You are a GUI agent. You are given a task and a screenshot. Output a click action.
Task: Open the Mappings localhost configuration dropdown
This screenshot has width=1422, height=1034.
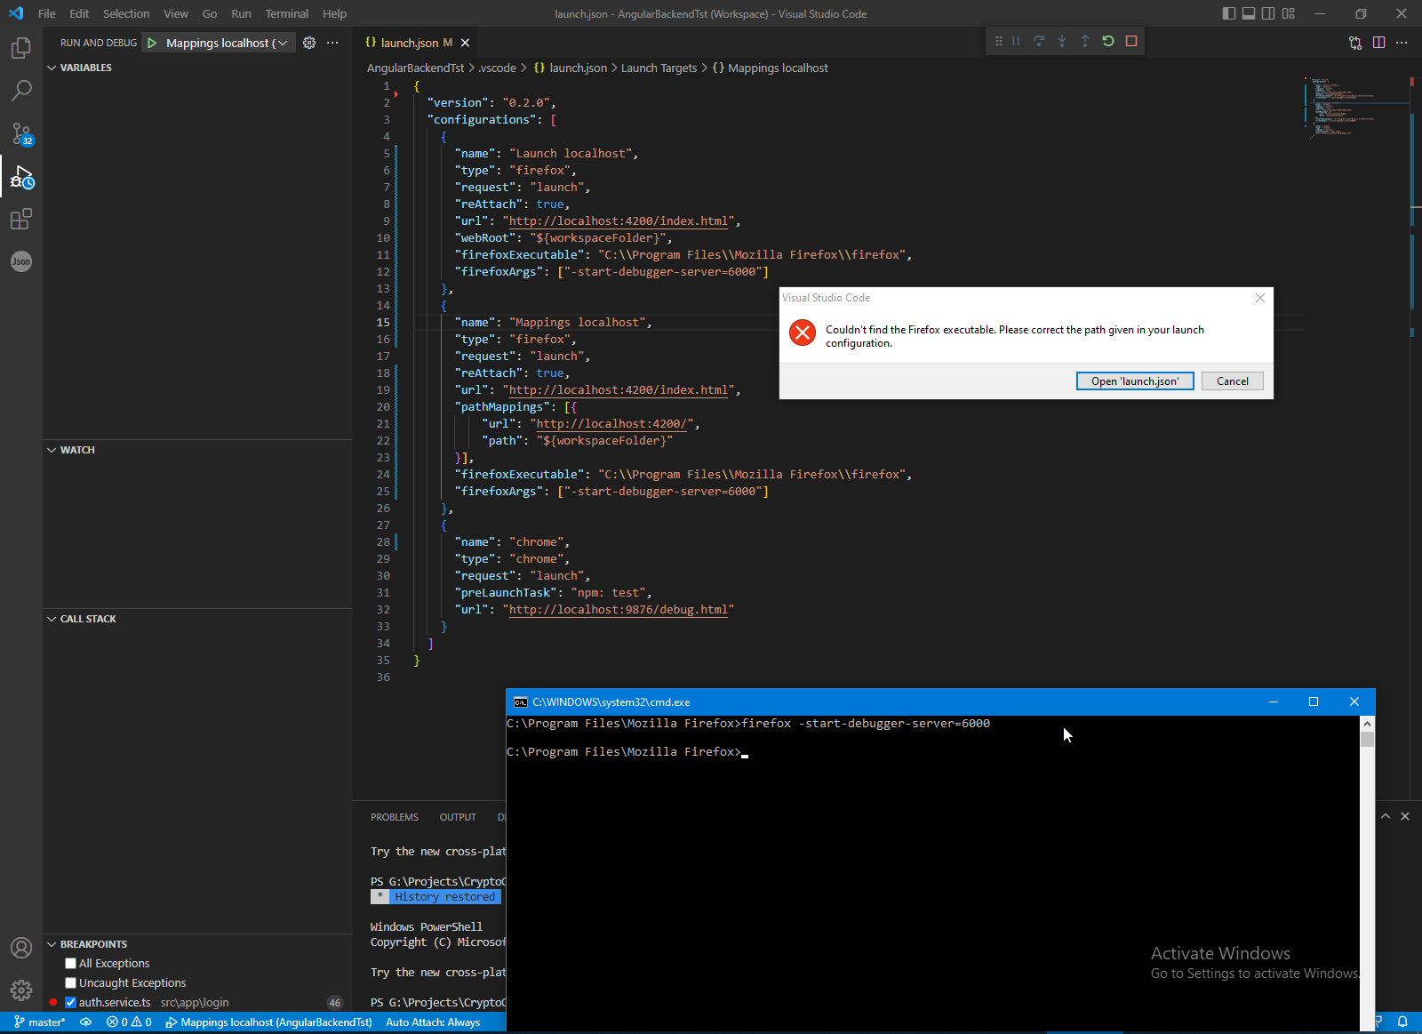coord(227,43)
